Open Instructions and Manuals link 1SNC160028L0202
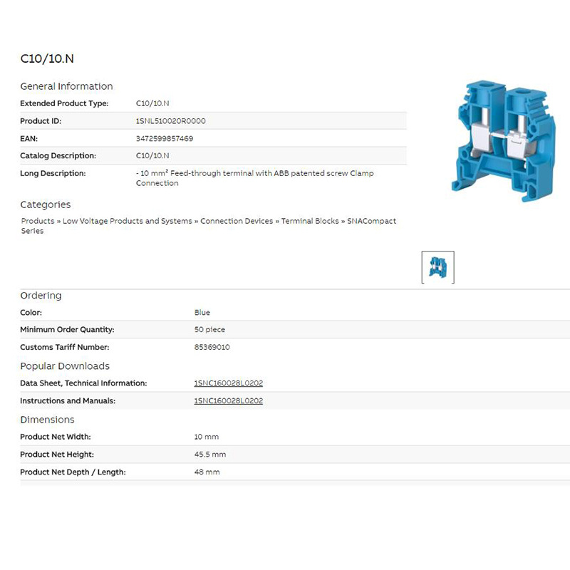The image size is (570, 570). [x=228, y=401]
